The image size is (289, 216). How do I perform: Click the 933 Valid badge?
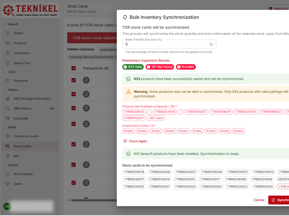coord(133,67)
